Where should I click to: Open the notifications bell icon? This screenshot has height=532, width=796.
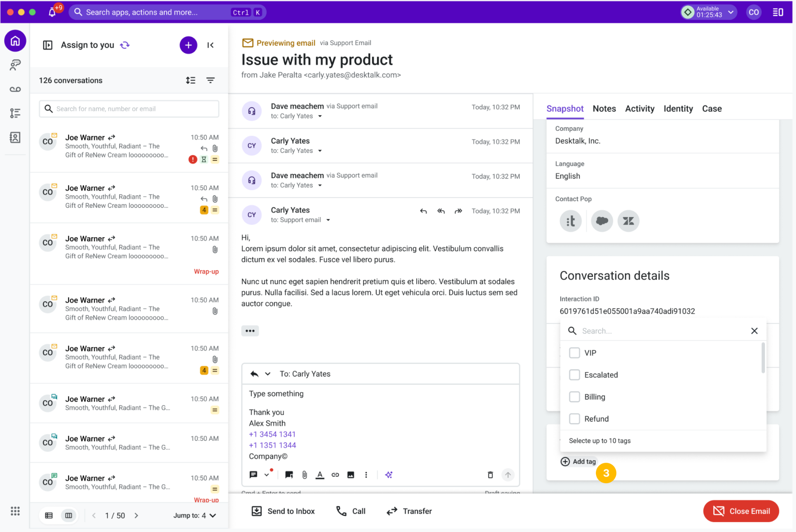52,12
